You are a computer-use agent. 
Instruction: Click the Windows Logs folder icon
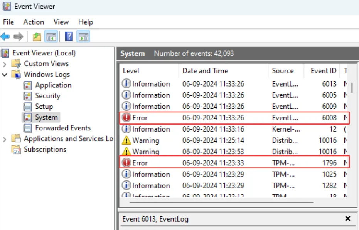17,74
